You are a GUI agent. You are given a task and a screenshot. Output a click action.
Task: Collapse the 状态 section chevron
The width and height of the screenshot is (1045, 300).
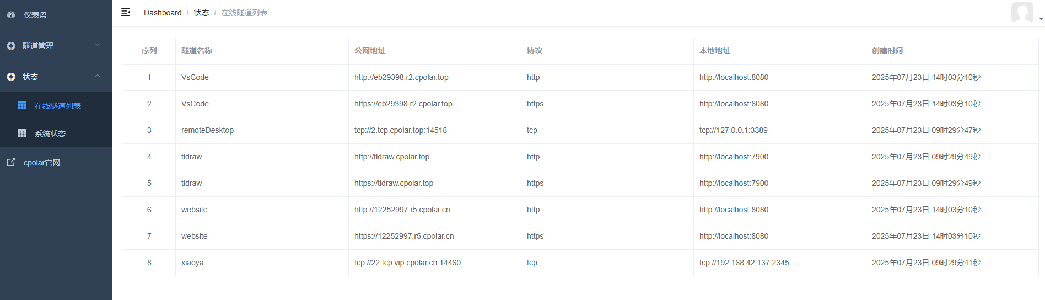coord(98,76)
